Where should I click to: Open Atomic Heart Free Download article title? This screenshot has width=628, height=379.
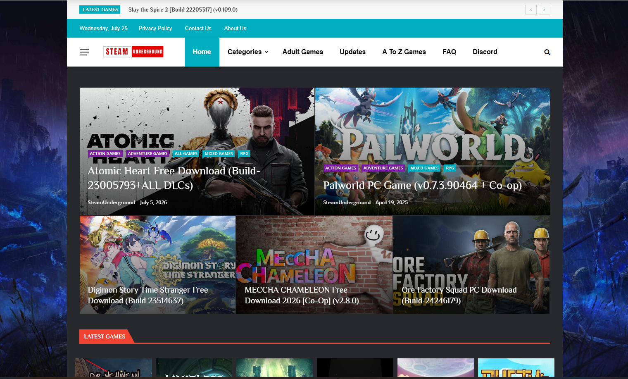point(174,178)
